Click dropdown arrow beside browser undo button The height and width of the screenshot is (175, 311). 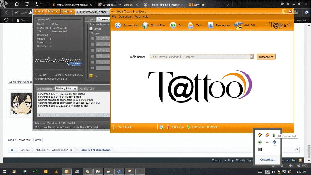41,4
